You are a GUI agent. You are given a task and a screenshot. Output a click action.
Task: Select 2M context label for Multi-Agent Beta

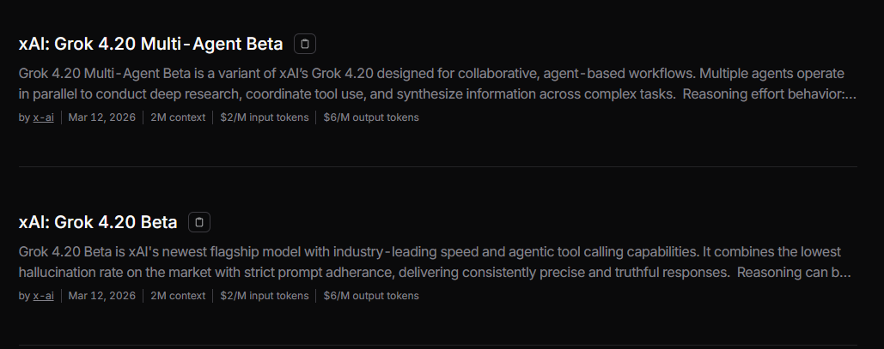coord(178,117)
